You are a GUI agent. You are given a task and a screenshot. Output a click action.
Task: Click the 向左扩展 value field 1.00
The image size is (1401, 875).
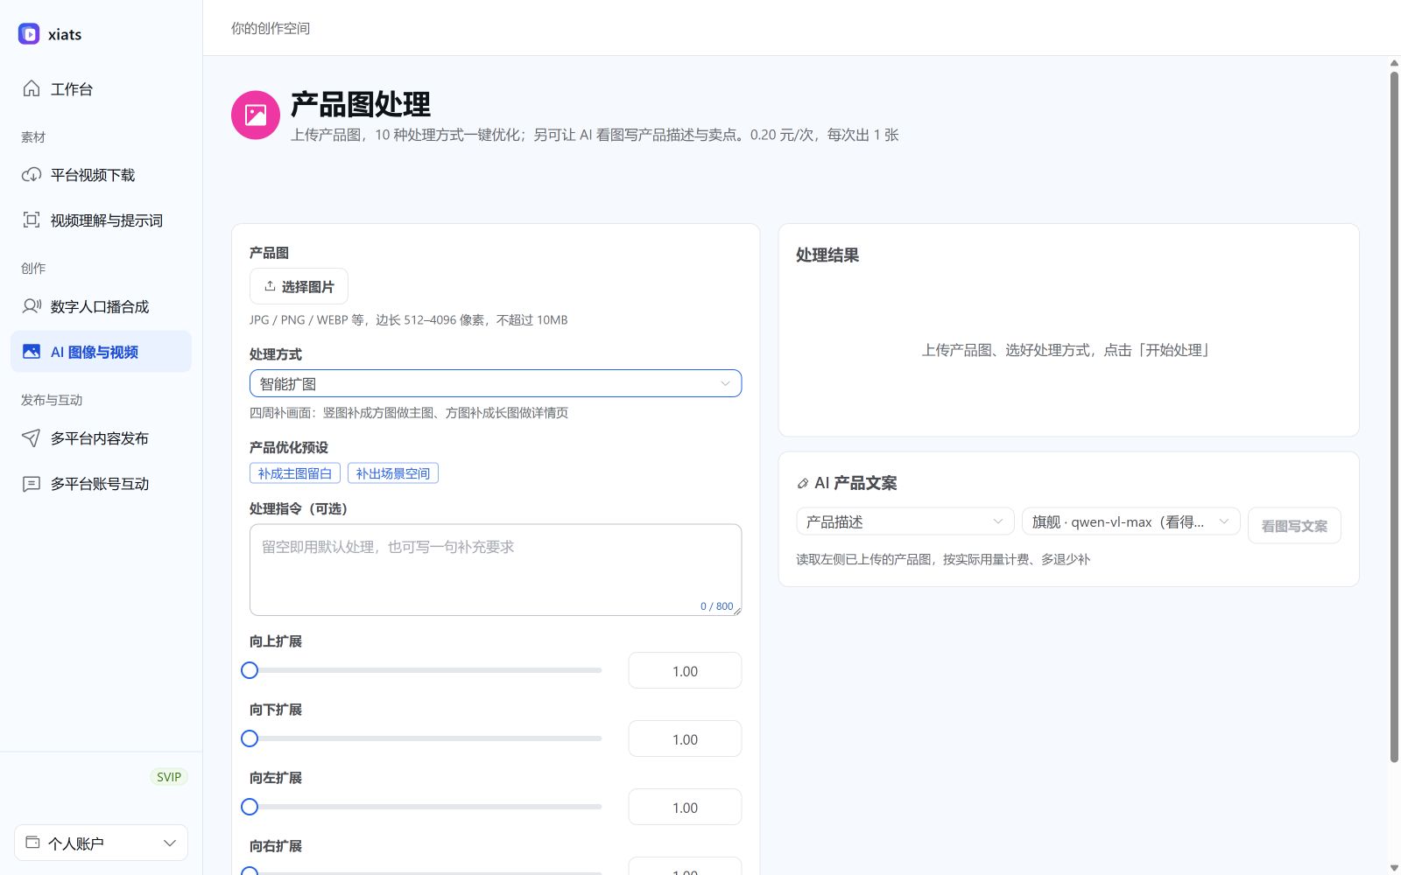[685, 808]
